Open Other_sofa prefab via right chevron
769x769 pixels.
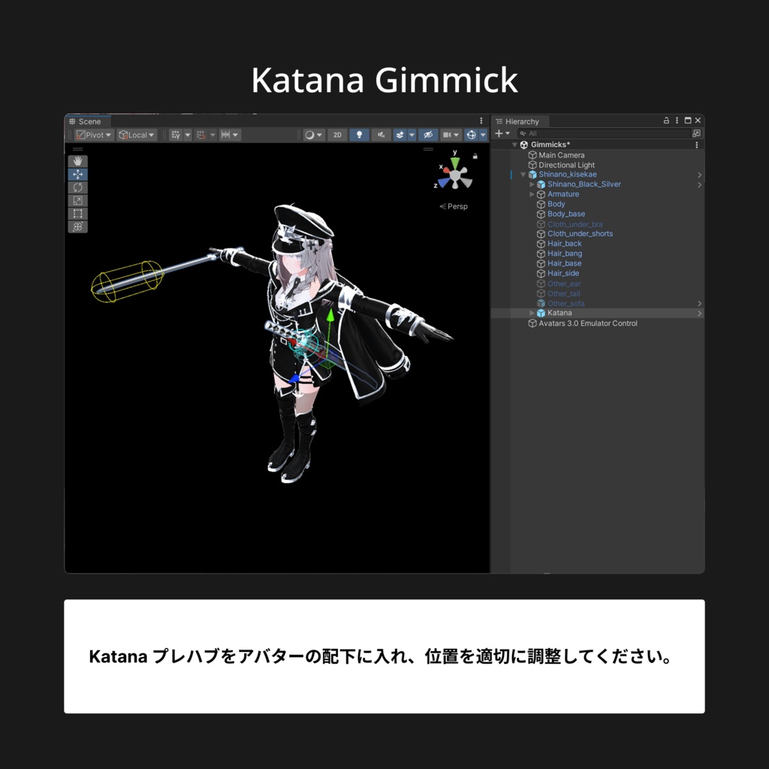[x=699, y=303]
